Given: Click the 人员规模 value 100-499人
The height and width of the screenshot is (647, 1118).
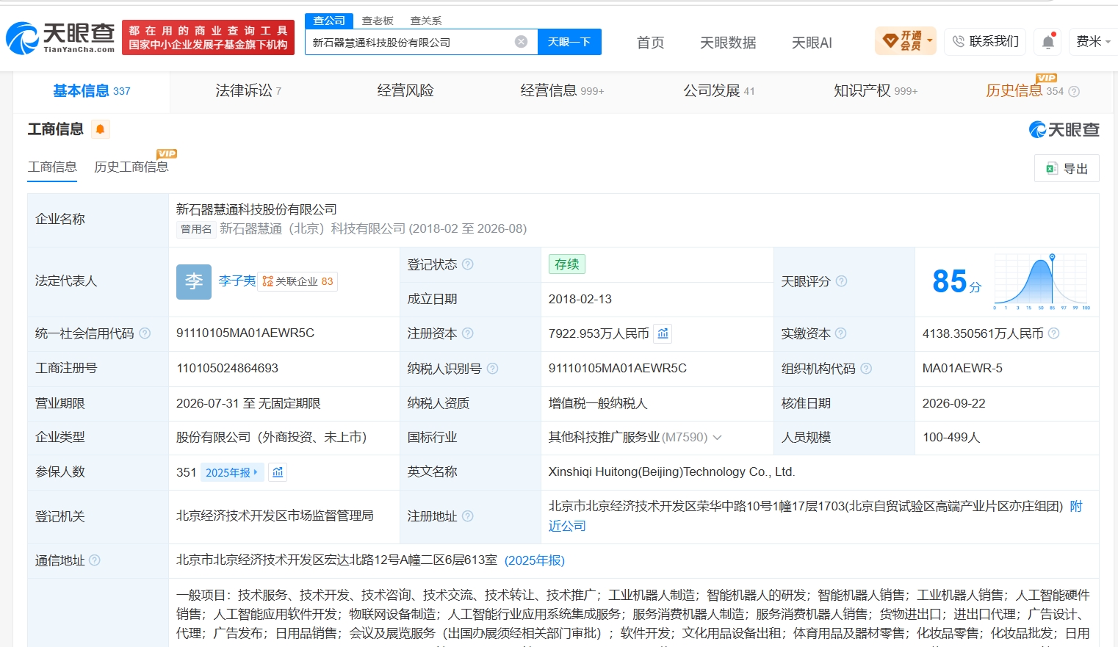Looking at the screenshot, I should click(x=951, y=438).
